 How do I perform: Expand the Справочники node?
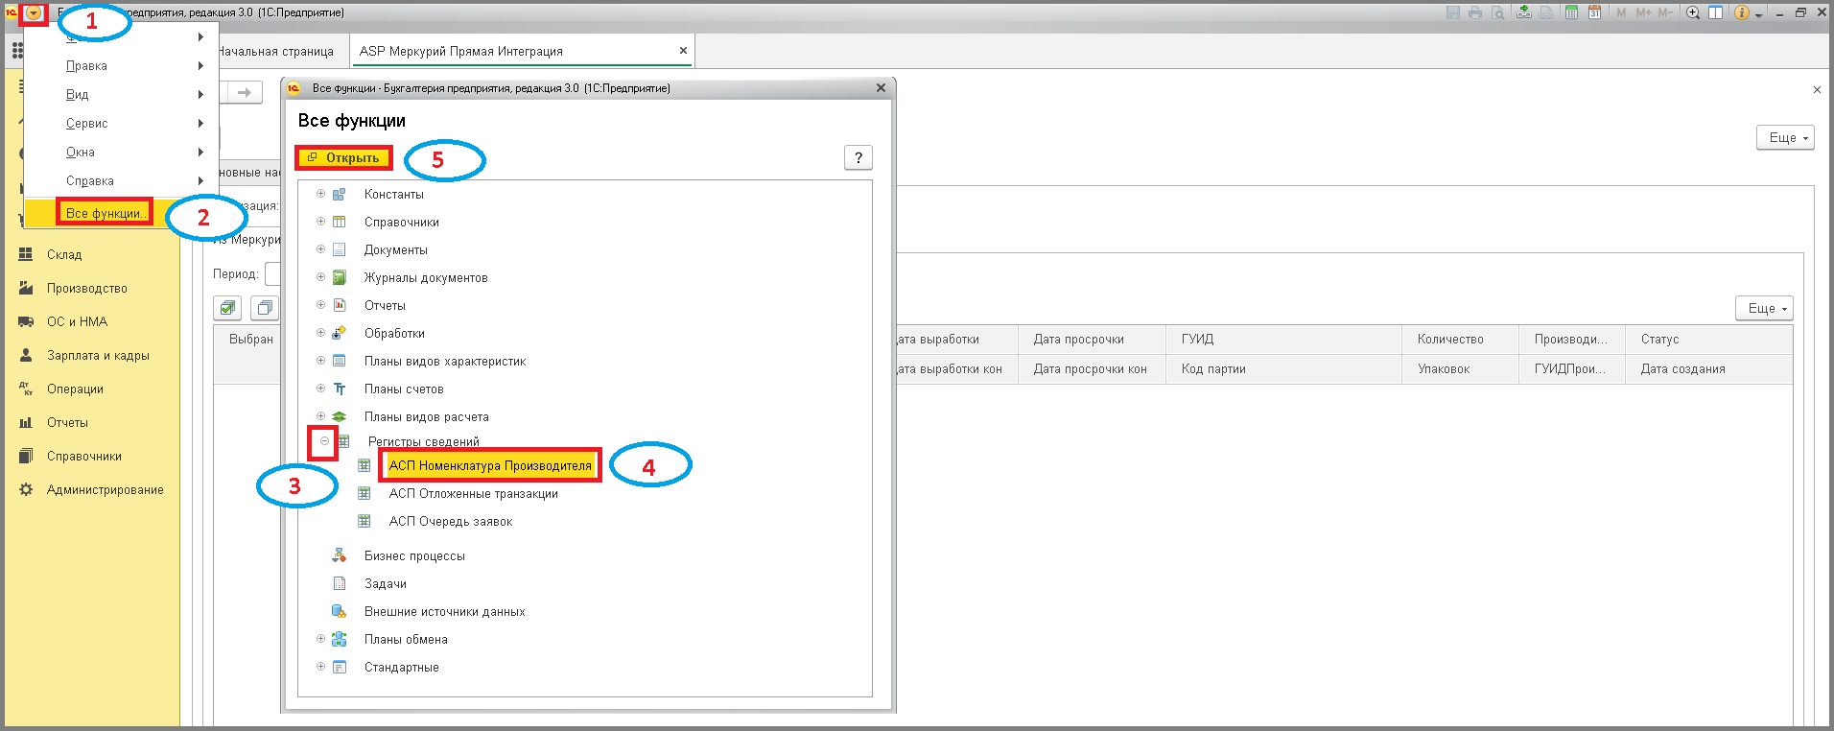pos(321,222)
